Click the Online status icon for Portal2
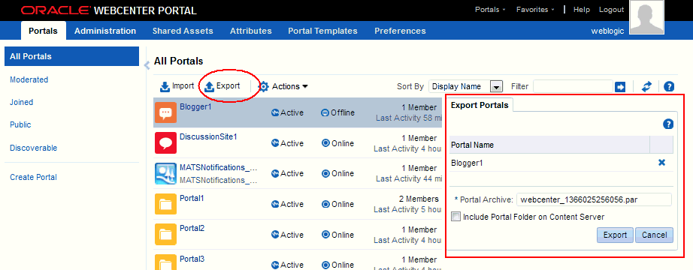 tap(326, 235)
